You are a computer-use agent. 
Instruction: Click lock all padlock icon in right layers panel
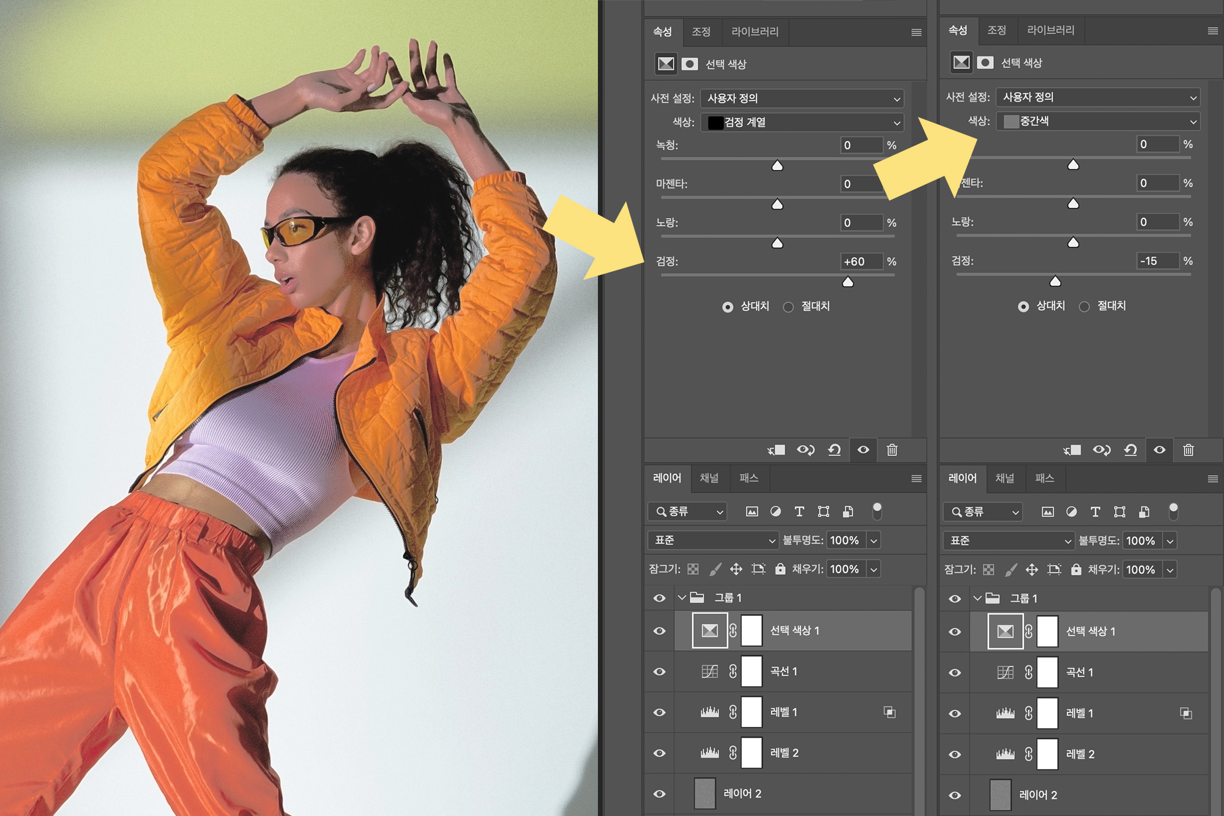(x=1076, y=569)
